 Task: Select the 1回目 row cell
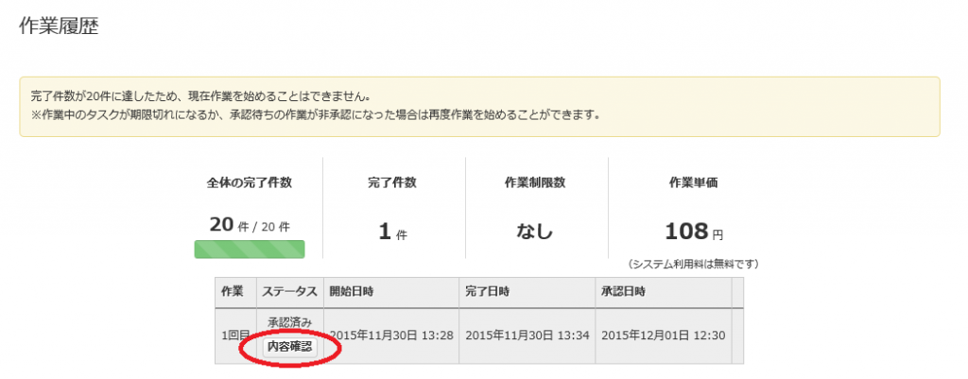(234, 335)
